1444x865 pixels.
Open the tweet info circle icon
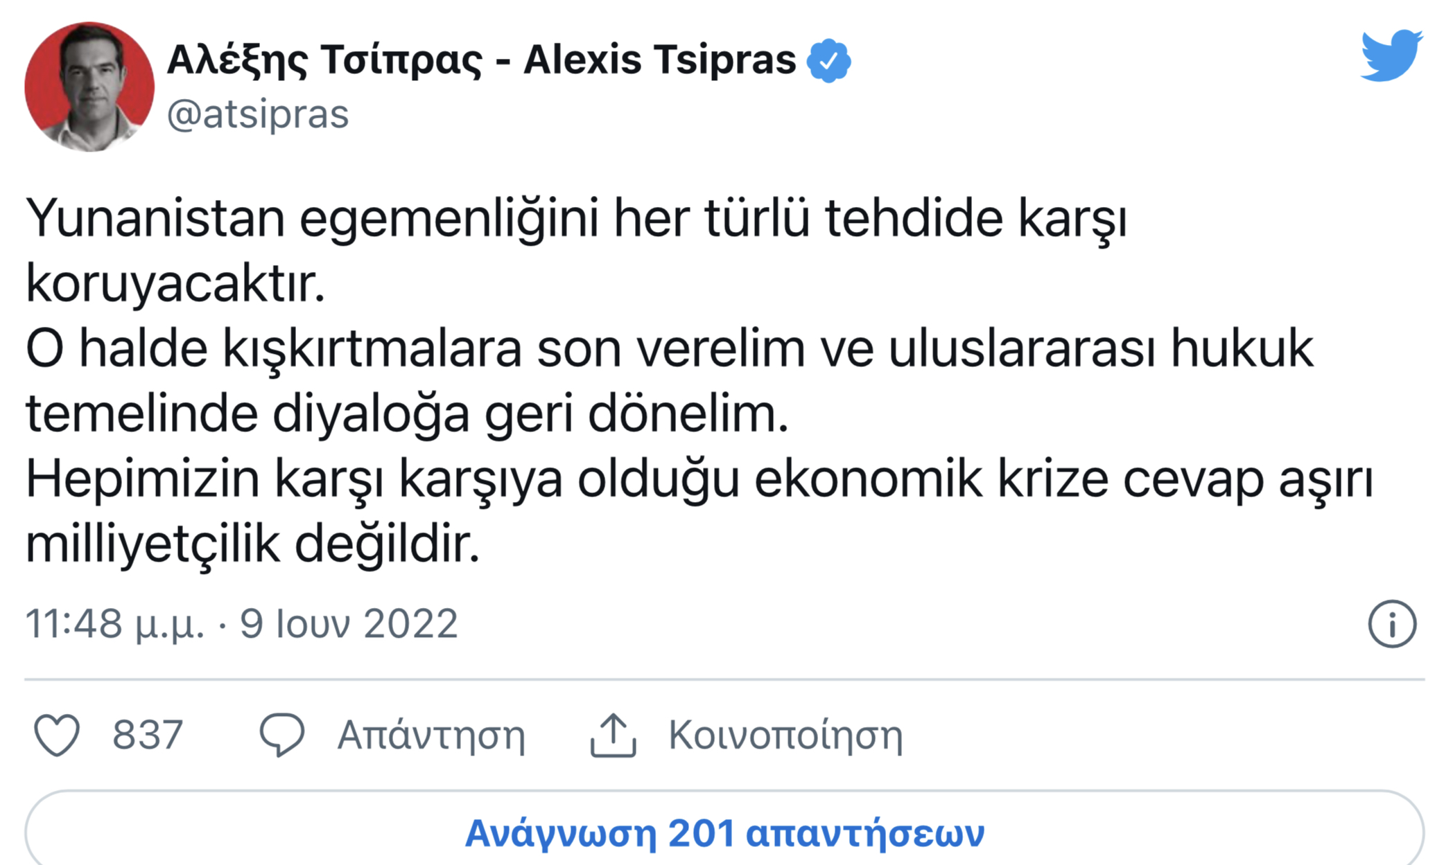pos(1391,624)
